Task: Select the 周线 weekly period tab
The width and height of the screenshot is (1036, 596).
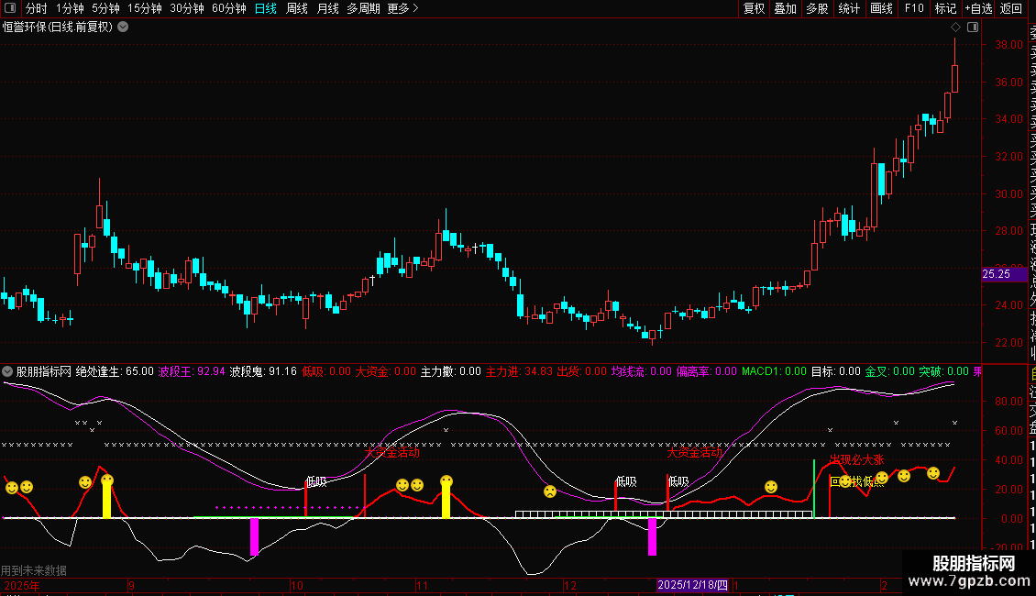Action: (x=297, y=8)
